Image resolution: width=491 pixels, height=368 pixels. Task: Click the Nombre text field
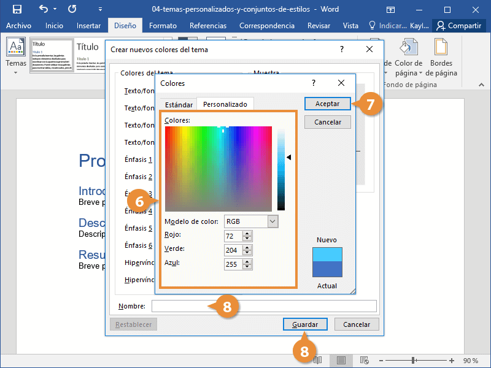[x=264, y=306]
